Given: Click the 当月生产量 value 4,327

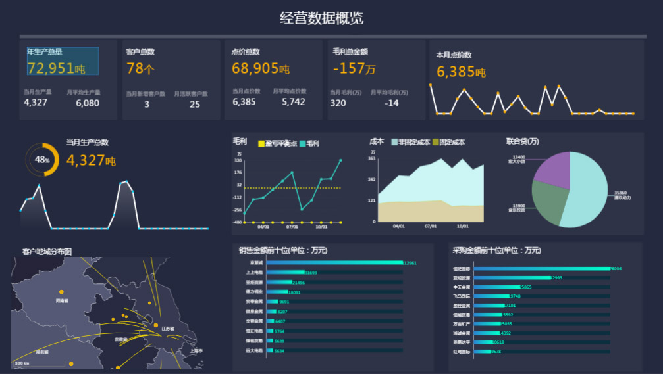Looking at the screenshot, I should 36,103.
